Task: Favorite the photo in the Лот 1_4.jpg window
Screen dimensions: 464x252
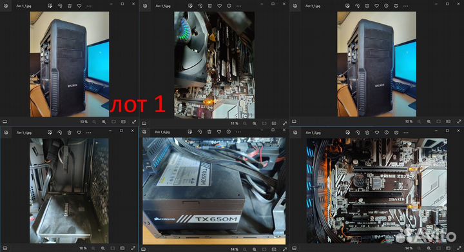Action: coord(79,133)
